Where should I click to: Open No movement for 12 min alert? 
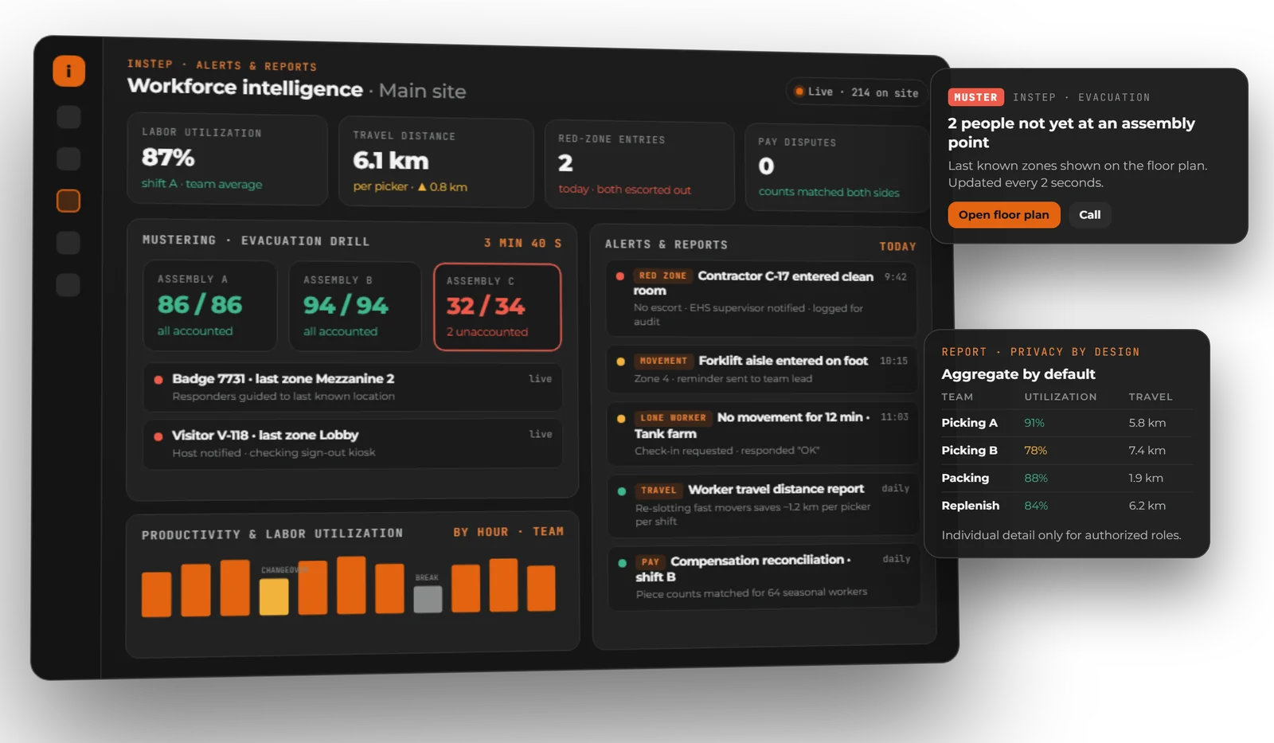click(764, 433)
